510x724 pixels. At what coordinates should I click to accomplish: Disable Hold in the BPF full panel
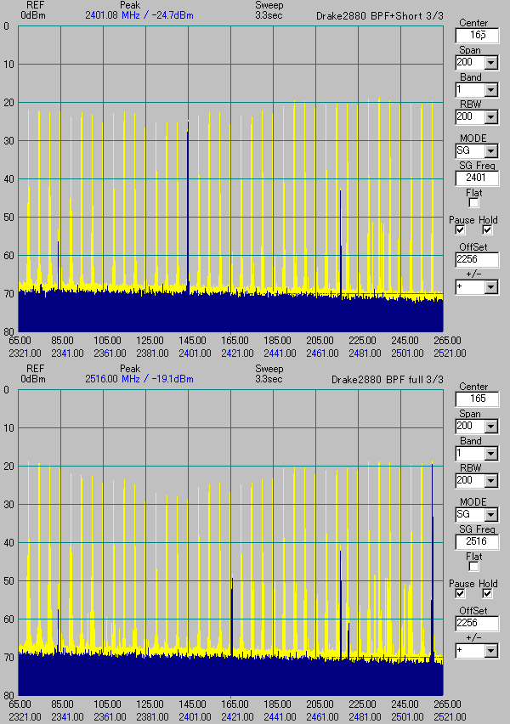pyautogui.click(x=487, y=594)
